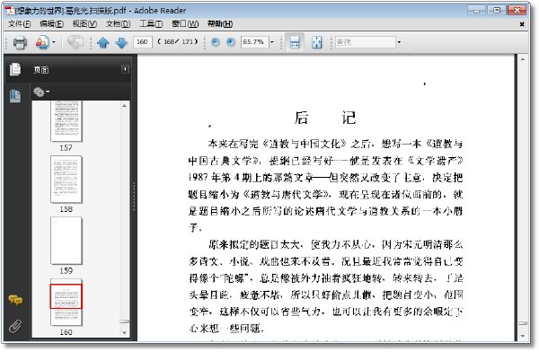Select page thumbnail 160
Viewport: 539px width, 352px height.
click(x=66, y=302)
